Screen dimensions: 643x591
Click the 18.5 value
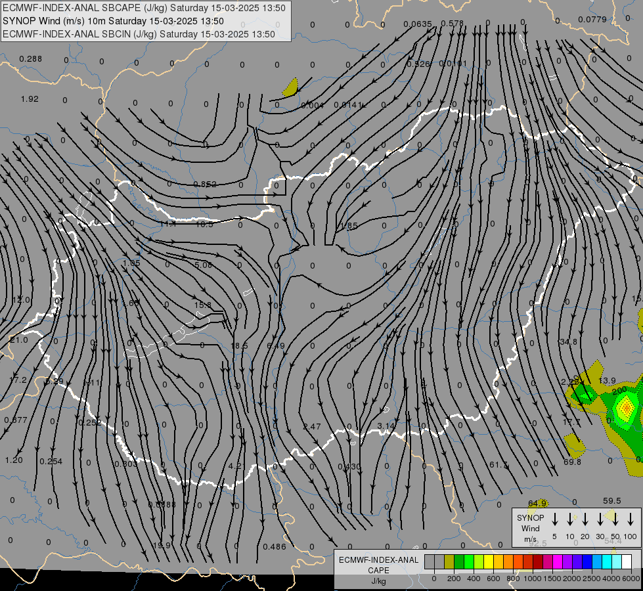239,346
